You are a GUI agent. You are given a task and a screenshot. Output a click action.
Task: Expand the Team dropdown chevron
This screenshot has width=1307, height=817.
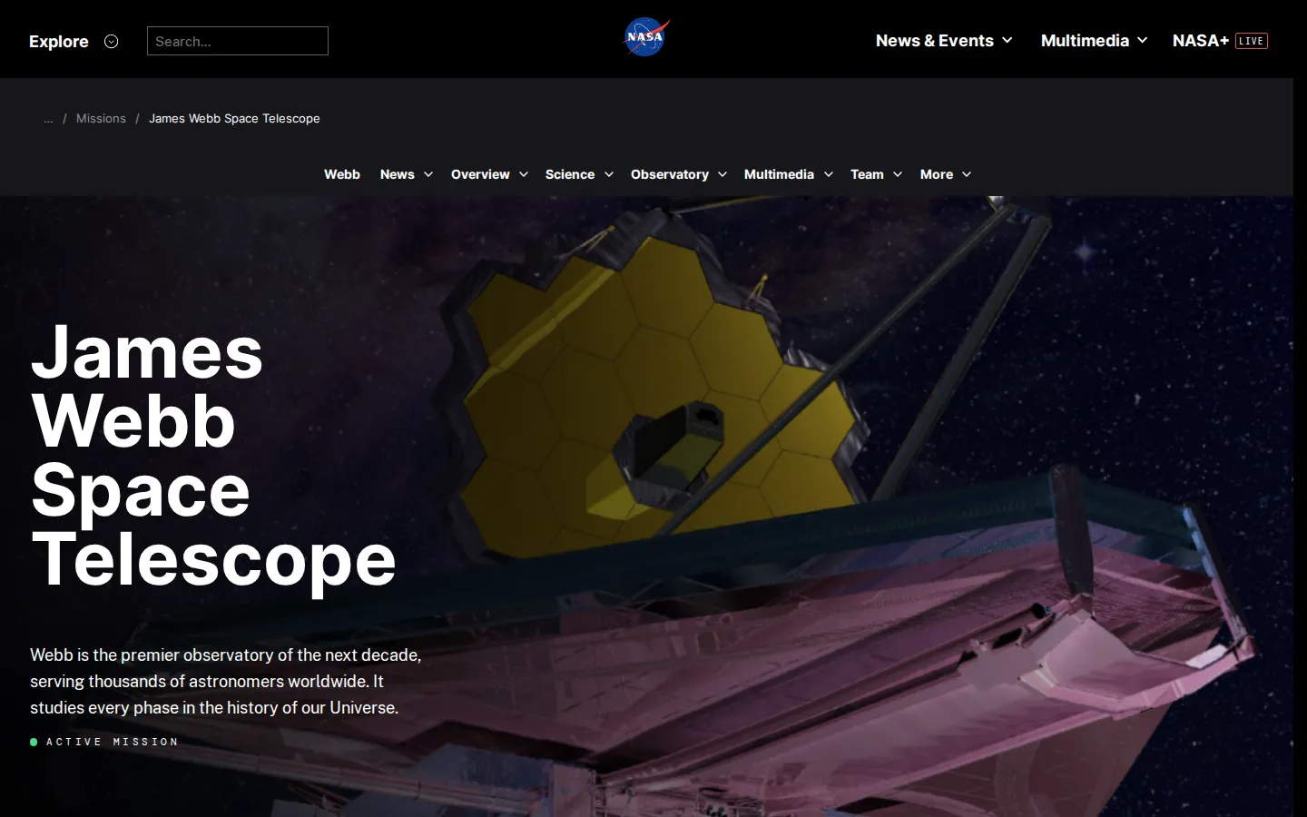tap(898, 174)
